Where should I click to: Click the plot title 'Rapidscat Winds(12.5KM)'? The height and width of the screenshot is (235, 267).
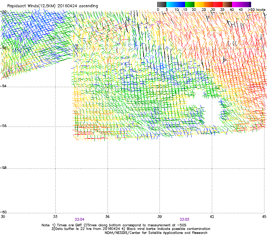point(31,6)
